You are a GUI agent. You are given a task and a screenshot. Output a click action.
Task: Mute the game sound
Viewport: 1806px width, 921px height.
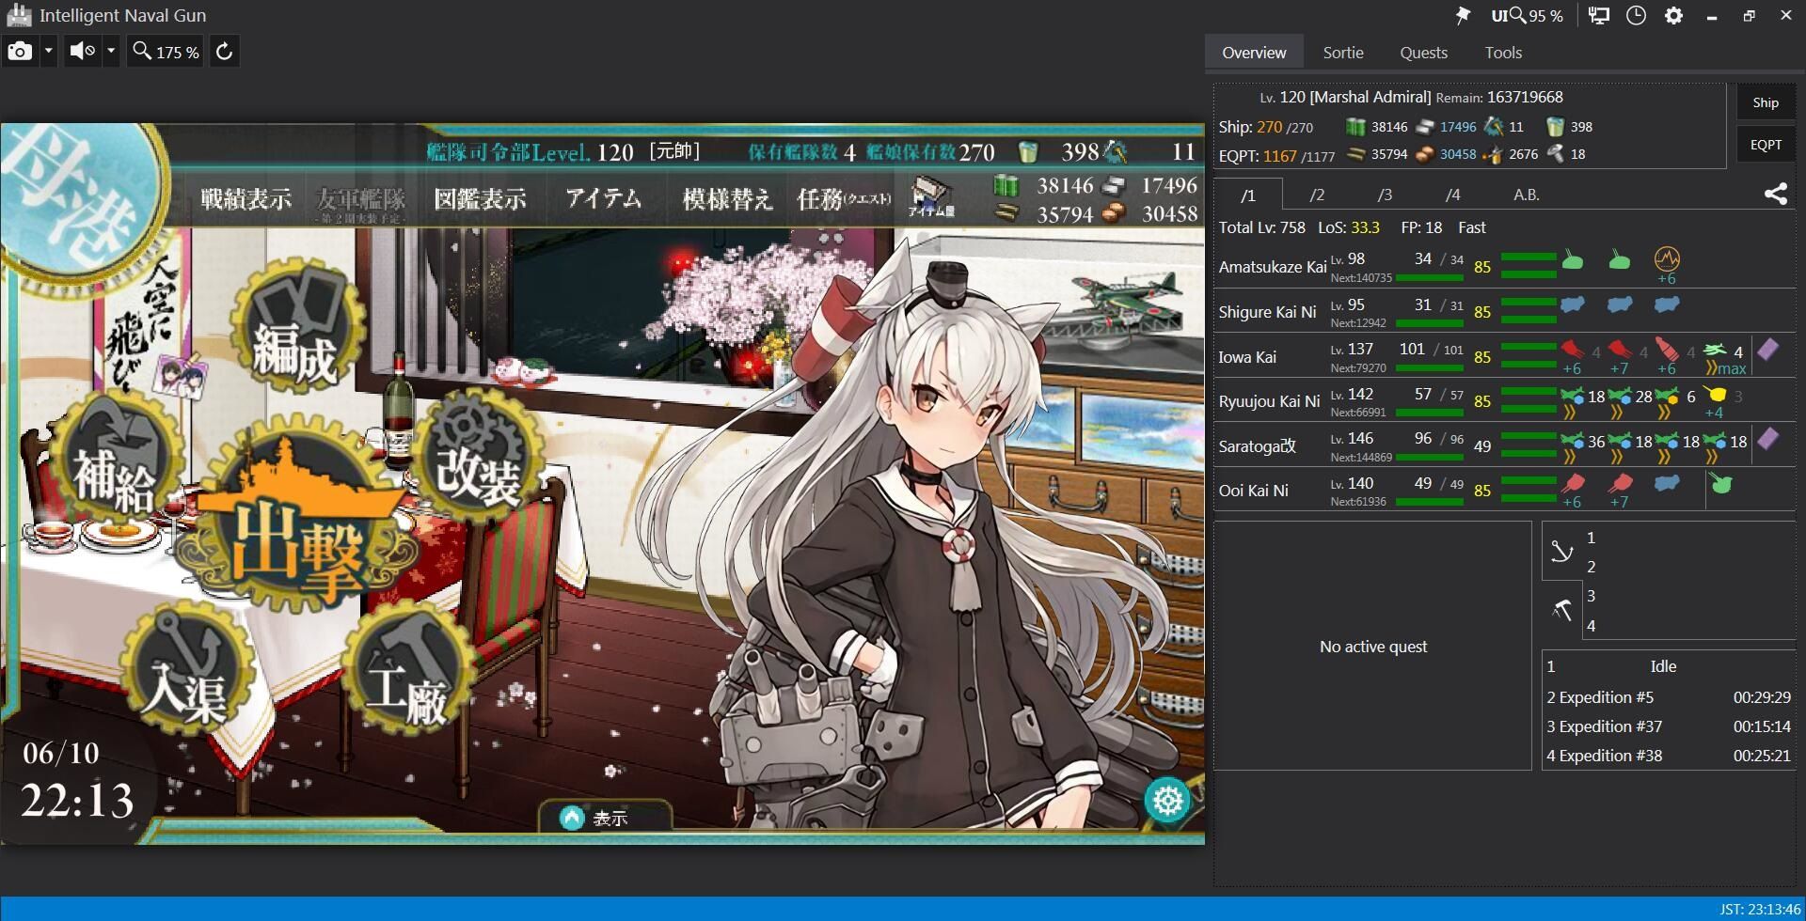click(83, 52)
